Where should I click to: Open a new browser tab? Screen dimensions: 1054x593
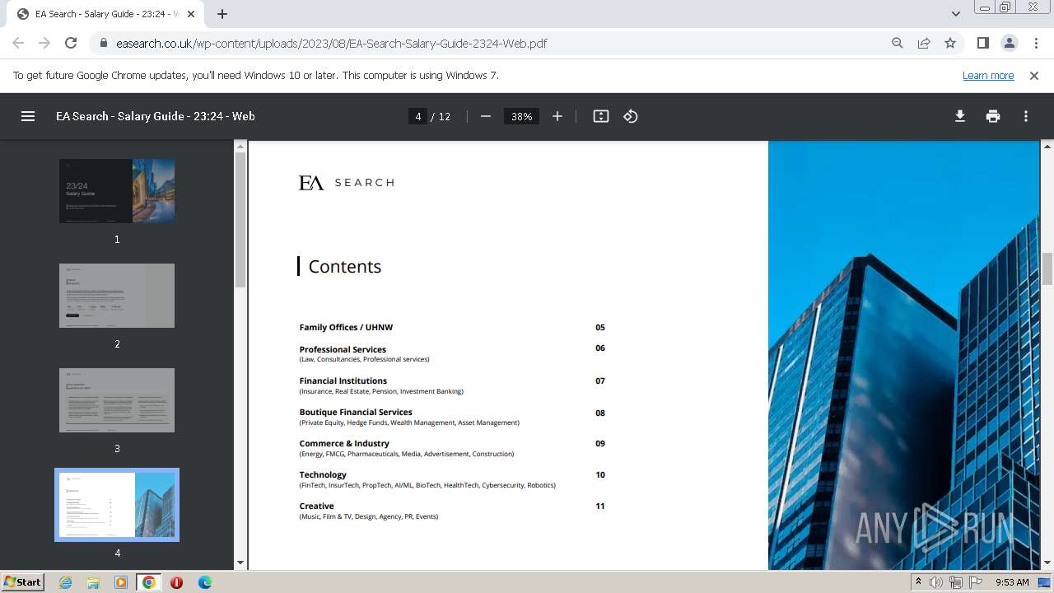222,14
